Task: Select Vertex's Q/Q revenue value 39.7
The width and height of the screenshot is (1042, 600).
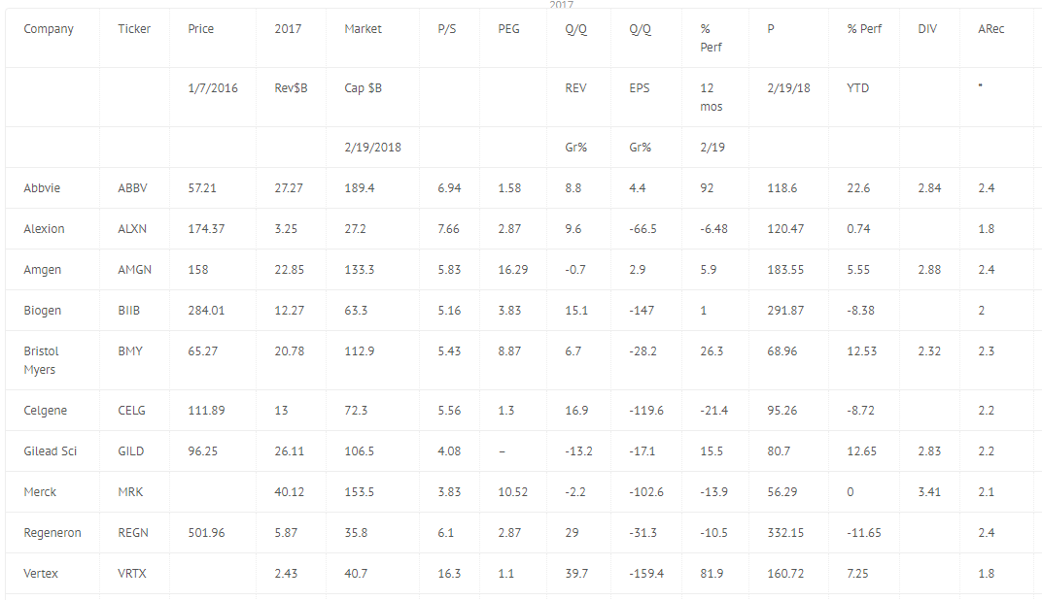Action: click(576, 574)
